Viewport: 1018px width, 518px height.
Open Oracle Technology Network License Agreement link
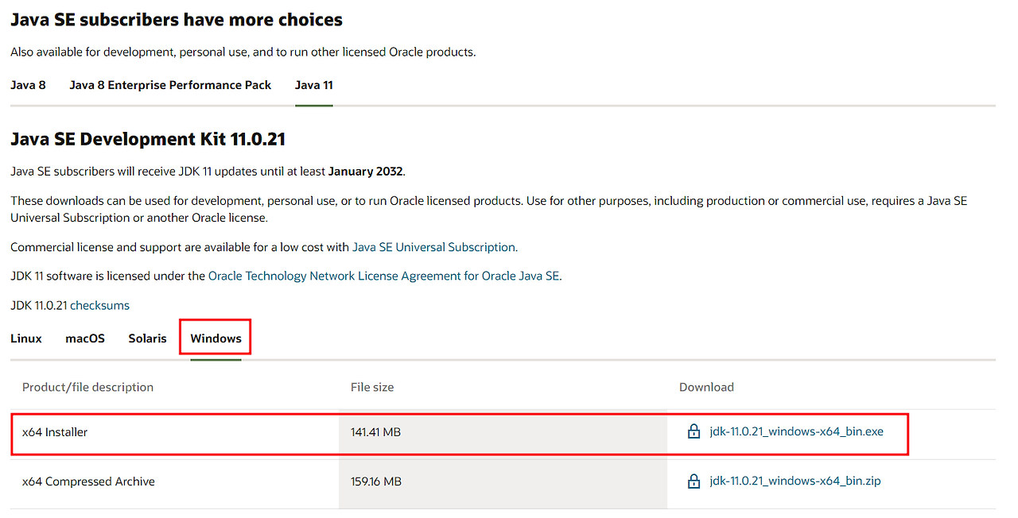coord(383,276)
